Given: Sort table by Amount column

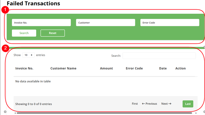Looking at the screenshot, I should click(x=106, y=68).
